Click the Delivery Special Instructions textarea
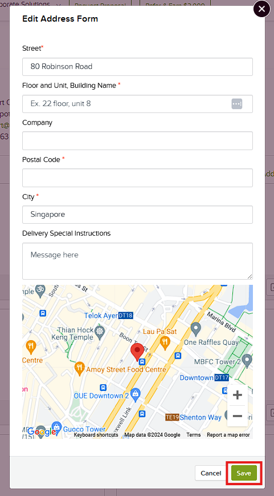The image size is (274, 496). tap(137, 261)
